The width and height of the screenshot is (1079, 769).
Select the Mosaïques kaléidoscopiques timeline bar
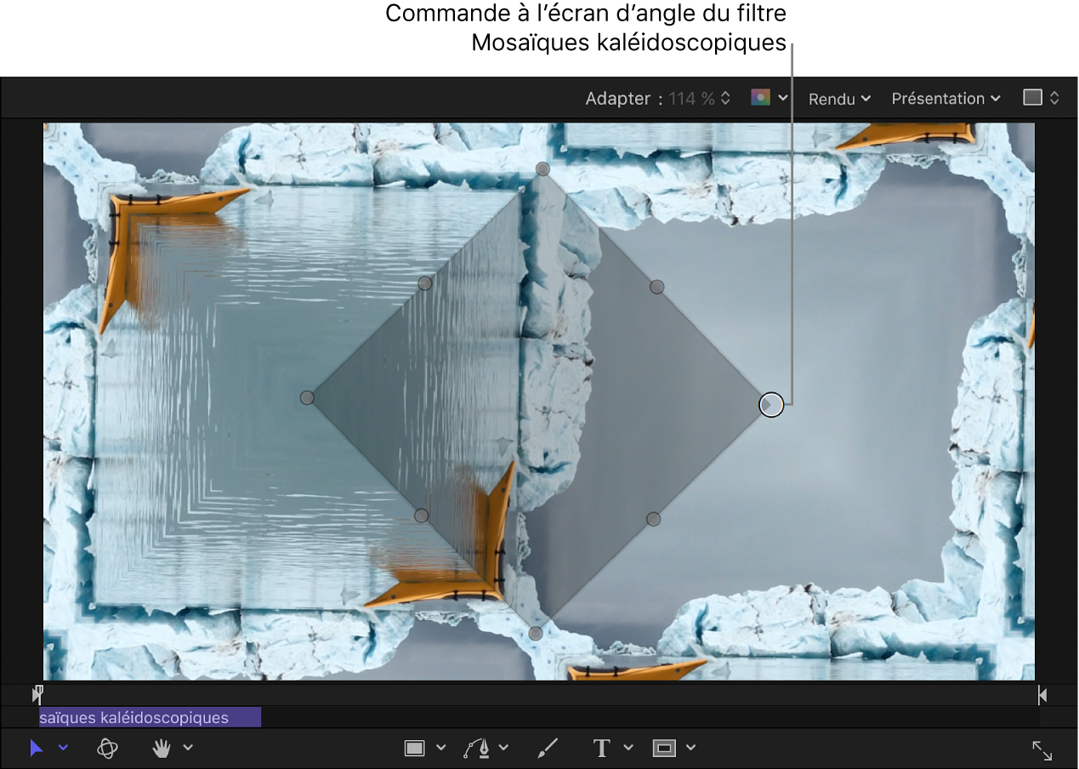pyautogui.click(x=150, y=718)
